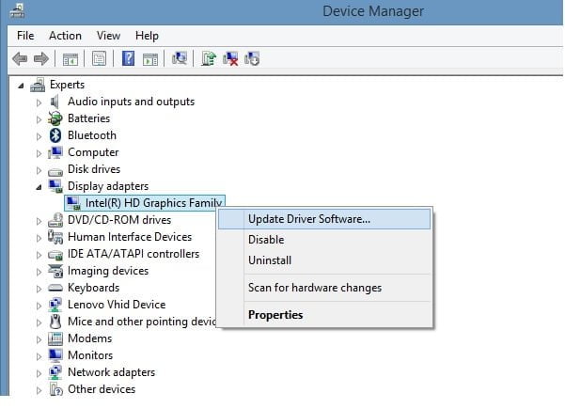Open the Action menu
The width and height of the screenshot is (565, 409).
tap(65, 36)
